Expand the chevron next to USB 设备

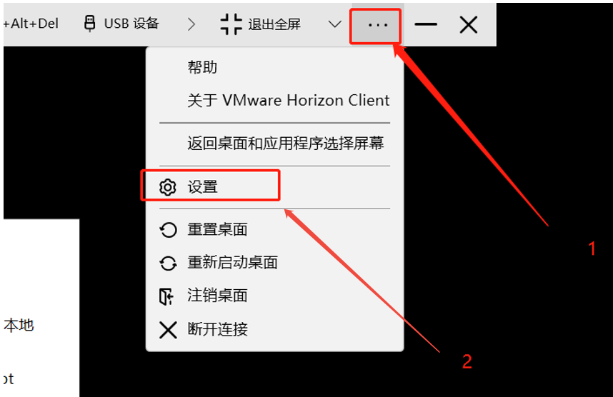pyautogui.click(x=191, y=24)
